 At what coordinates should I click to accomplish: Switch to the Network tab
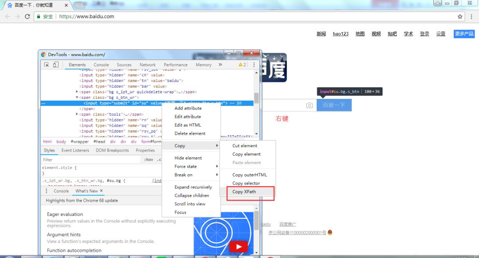[x=148, y=65]
